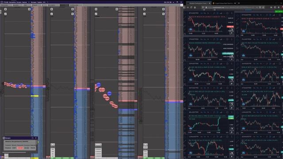This screenshot has height=159, width=283.
Task: Open settings of the first order book panel
Action: [29, 9]
